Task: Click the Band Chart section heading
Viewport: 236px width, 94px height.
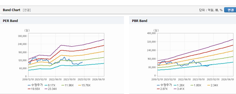Action: [x=11, y=10]
